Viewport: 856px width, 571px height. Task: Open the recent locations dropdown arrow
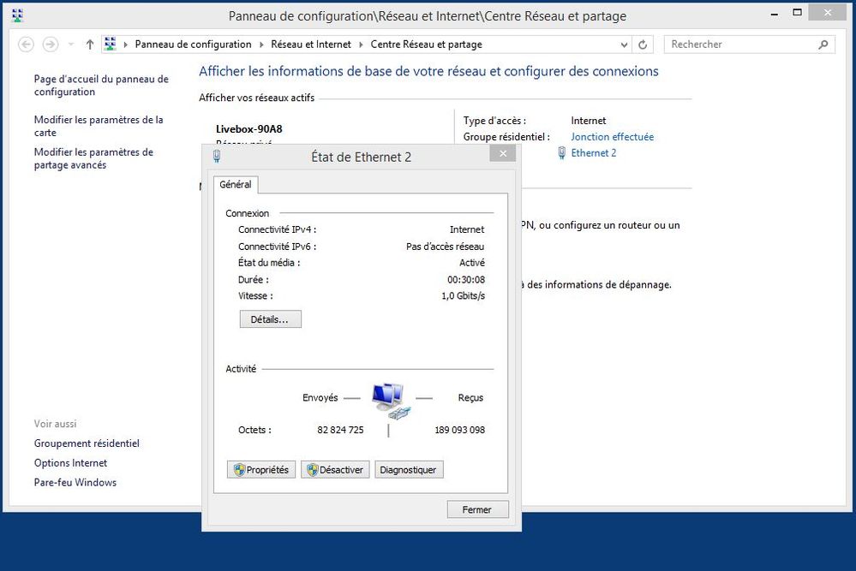(70, 45)
